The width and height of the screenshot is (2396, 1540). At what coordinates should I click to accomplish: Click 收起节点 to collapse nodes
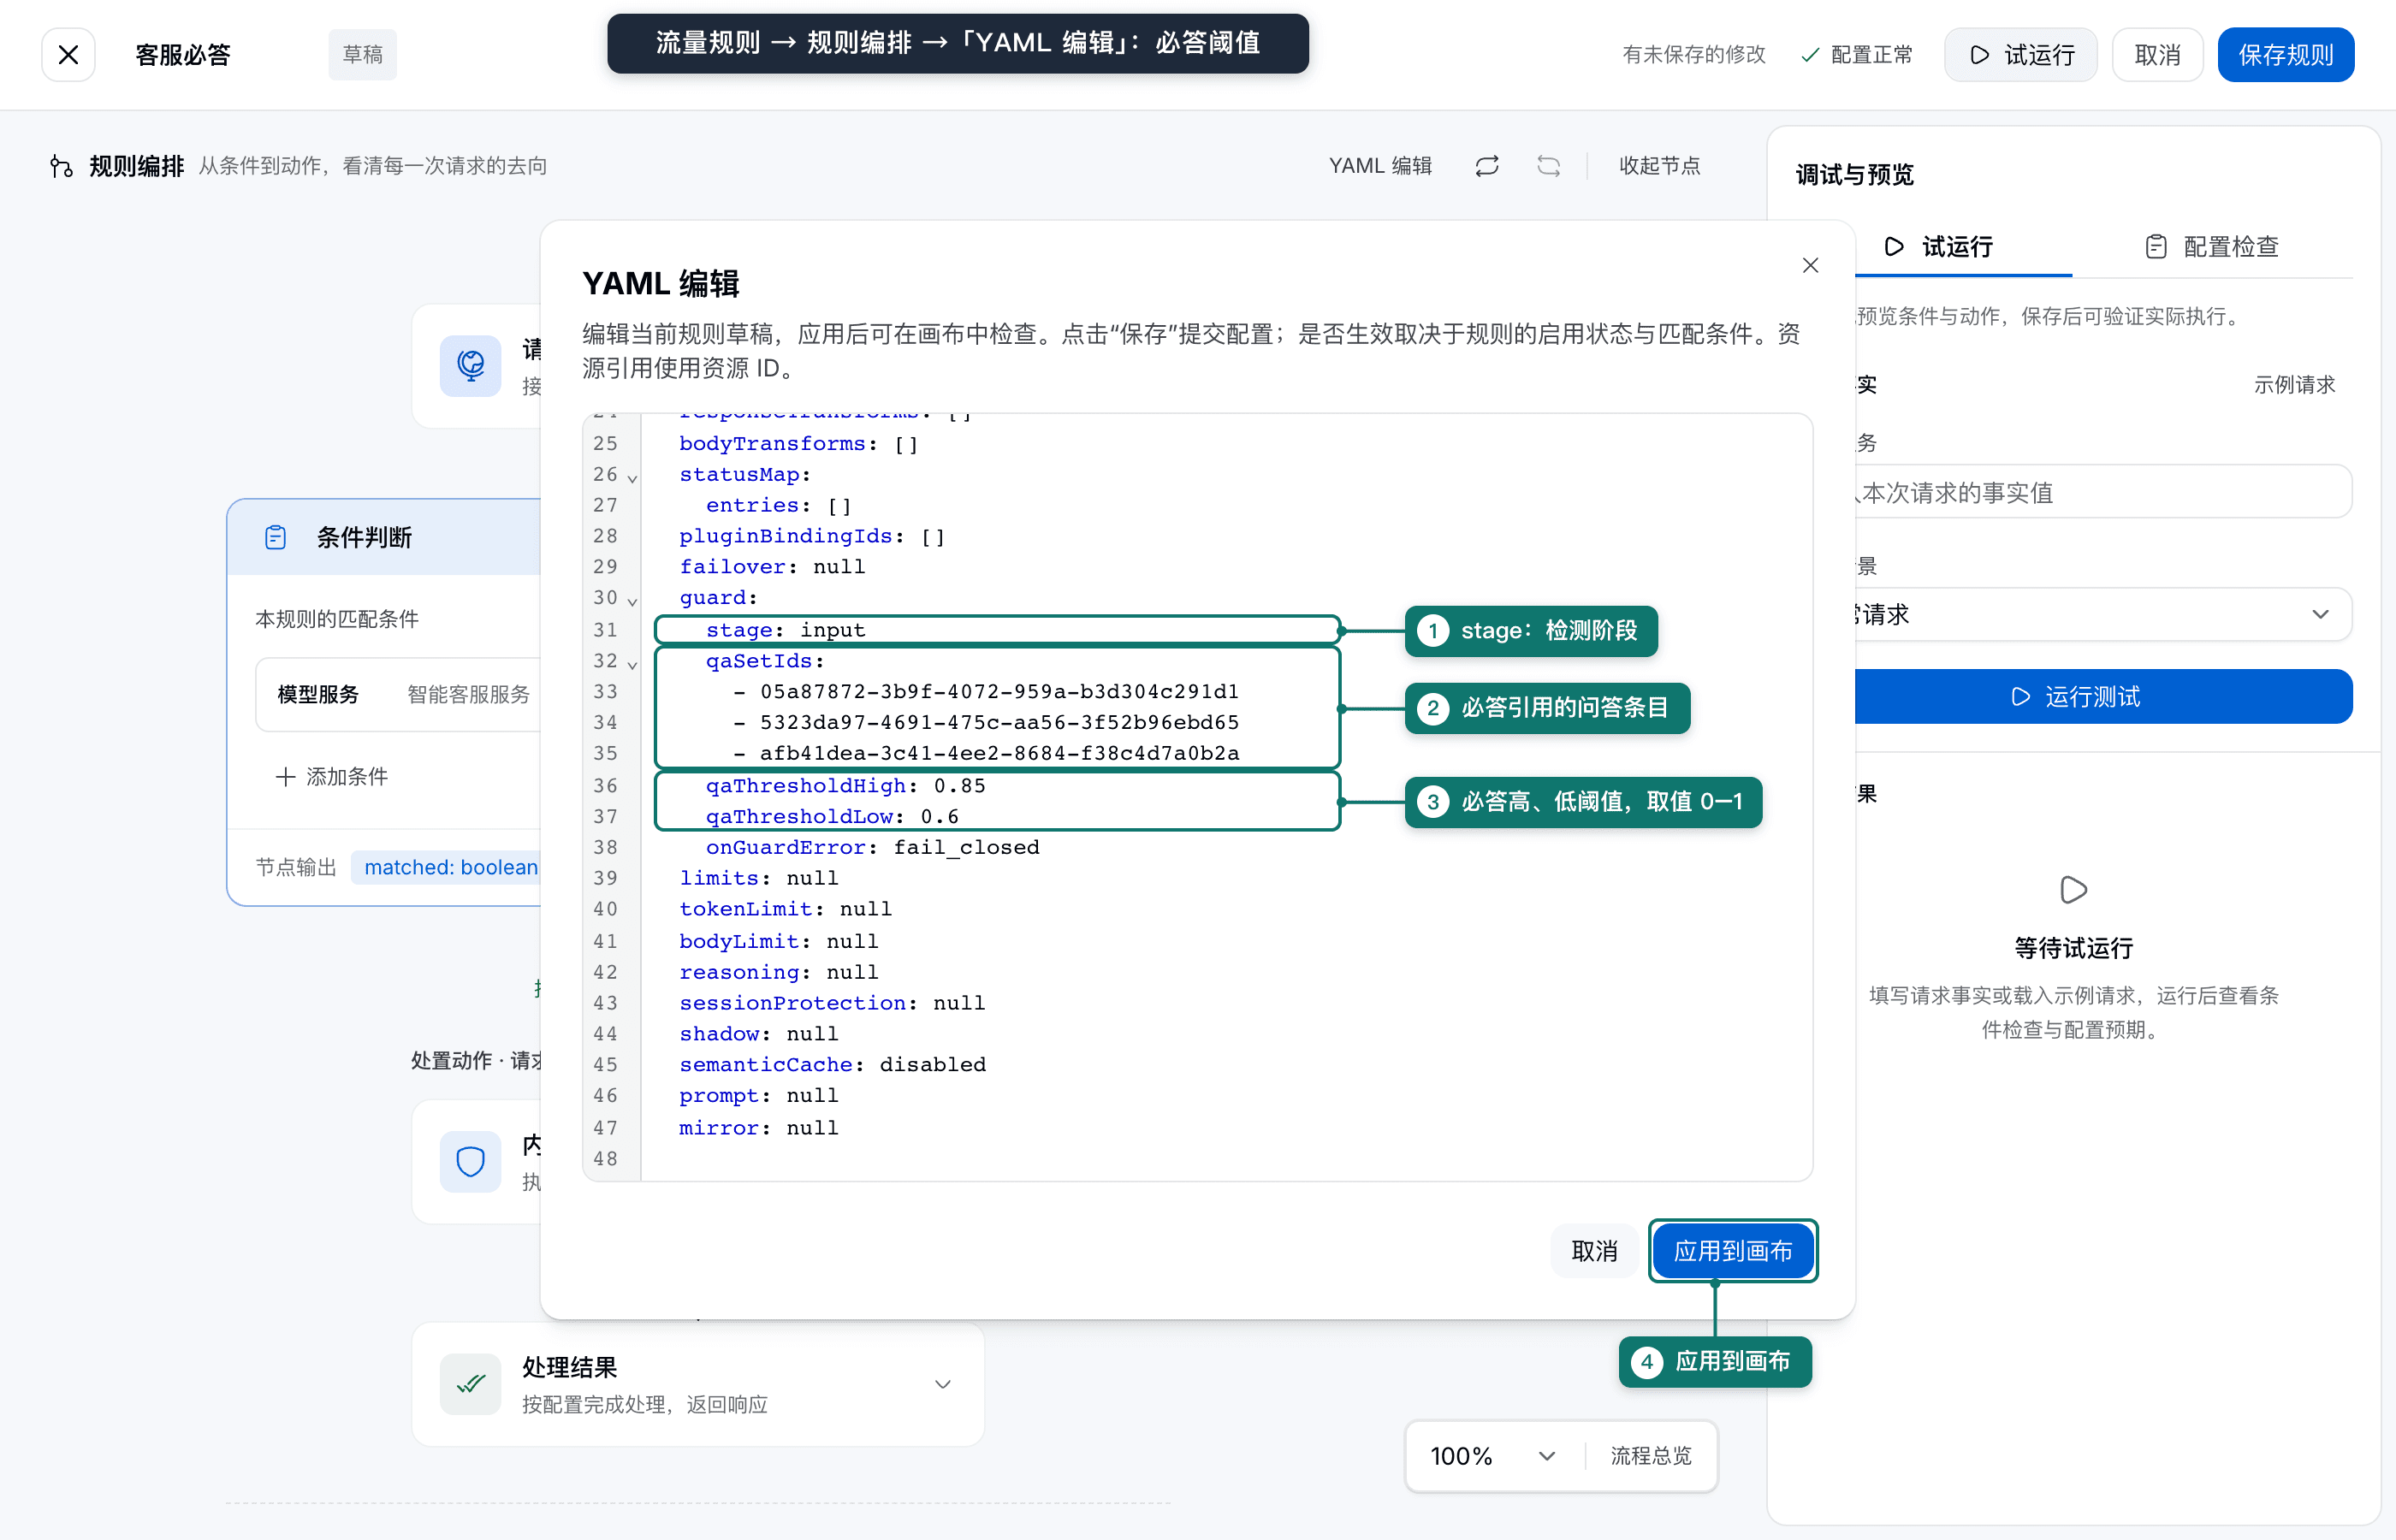[1659, 165]
